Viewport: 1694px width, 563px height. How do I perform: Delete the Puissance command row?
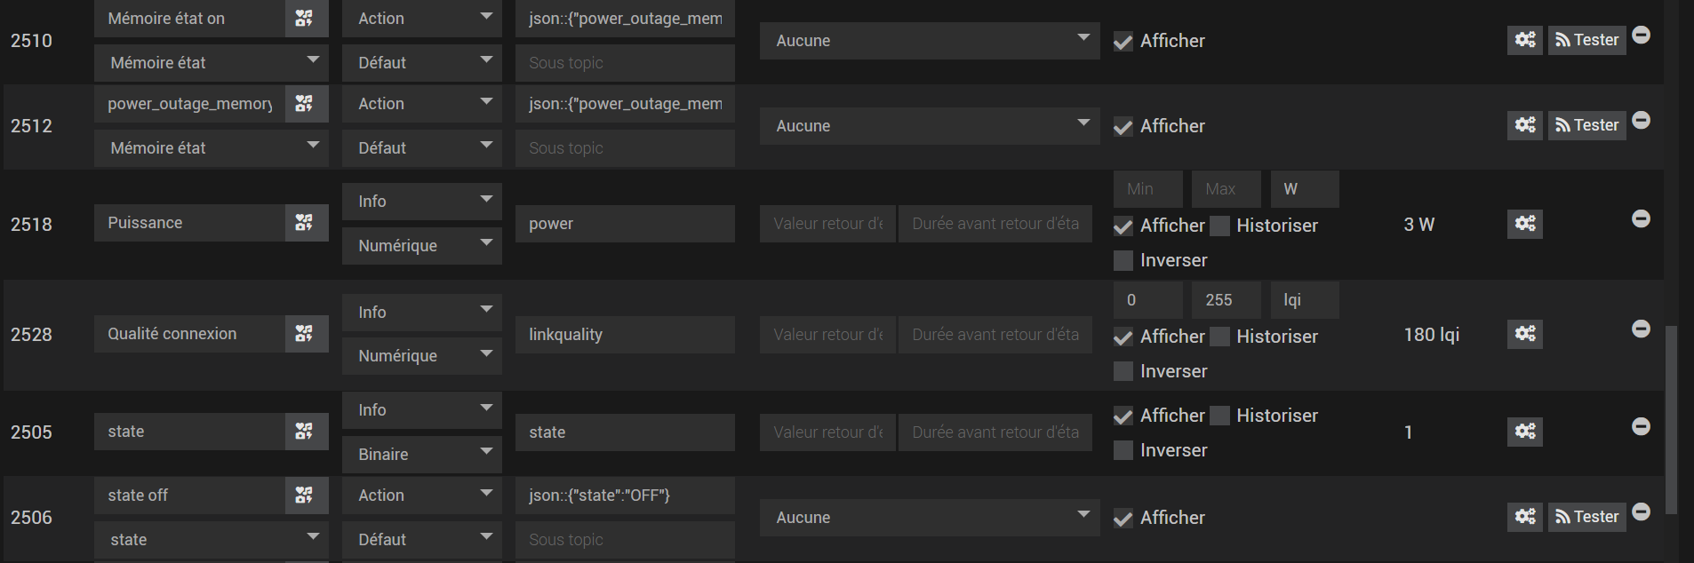tap(1641, 218)
